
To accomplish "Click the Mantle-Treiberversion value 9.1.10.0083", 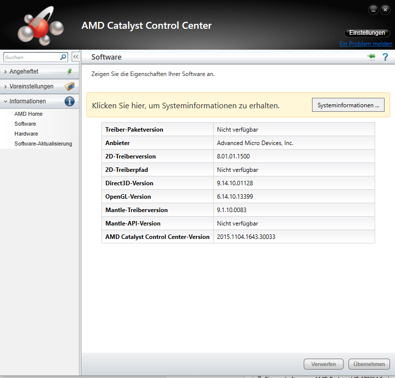I will pos(232,210).
